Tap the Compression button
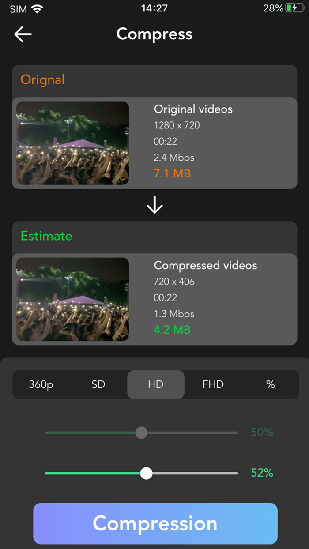The width and height of the screenshot is (309, 549). 154,523
